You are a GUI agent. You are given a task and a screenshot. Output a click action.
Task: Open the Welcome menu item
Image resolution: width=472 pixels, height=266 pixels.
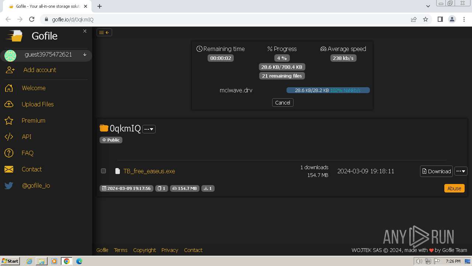[34, 88]
